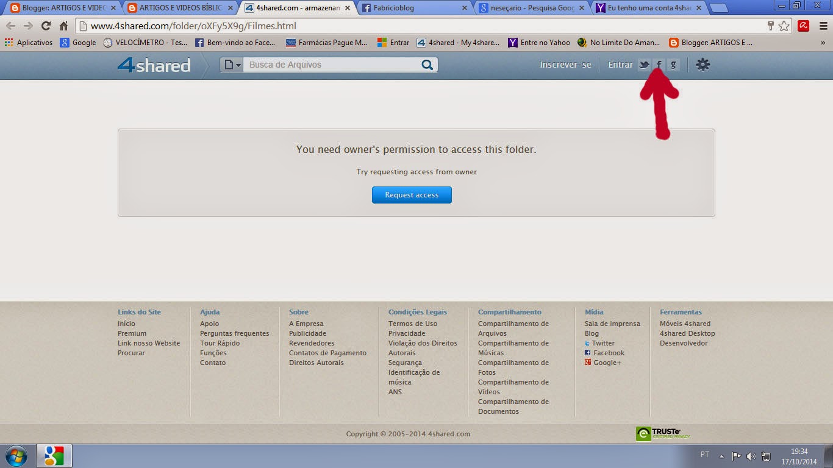833x468 pixels.
Task: Open the Entre no Yahoo bookmark
Action: (539, 43)
